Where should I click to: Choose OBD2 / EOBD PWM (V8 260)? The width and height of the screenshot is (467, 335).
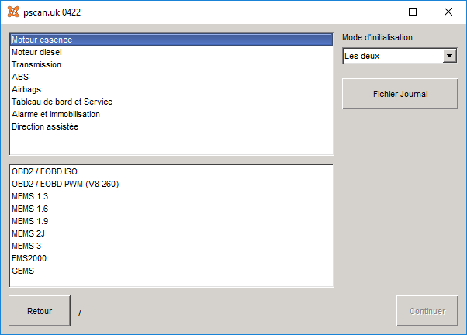(171, 184)
